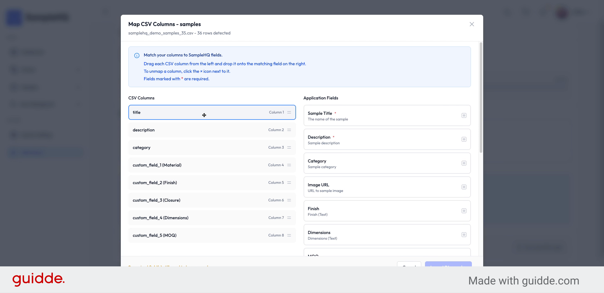Close the Map CSV Columns dialog
Viewport: 604px width, 293px height.
(x=472, y=24)
